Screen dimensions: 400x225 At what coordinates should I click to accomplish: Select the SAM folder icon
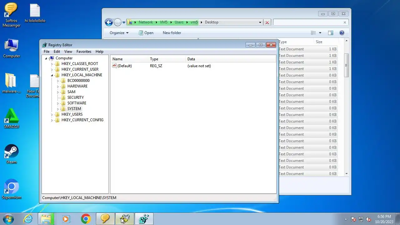pos(63,92)
